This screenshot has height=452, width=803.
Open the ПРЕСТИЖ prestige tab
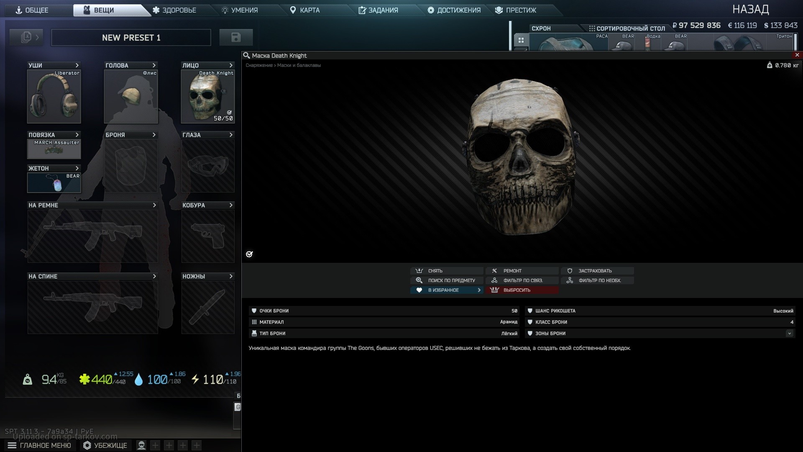click(x=515, y=10)
